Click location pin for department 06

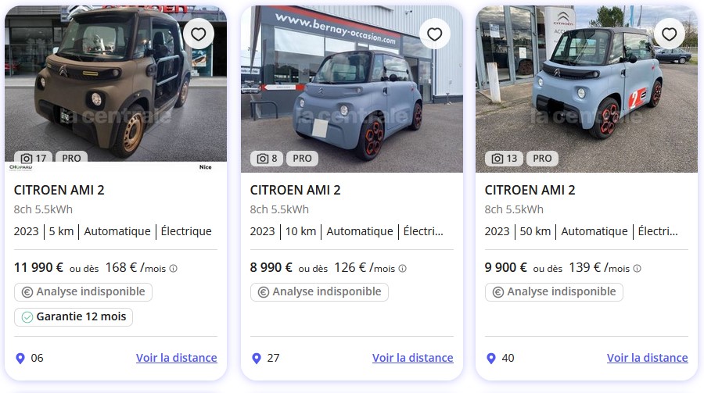point(20,358)
